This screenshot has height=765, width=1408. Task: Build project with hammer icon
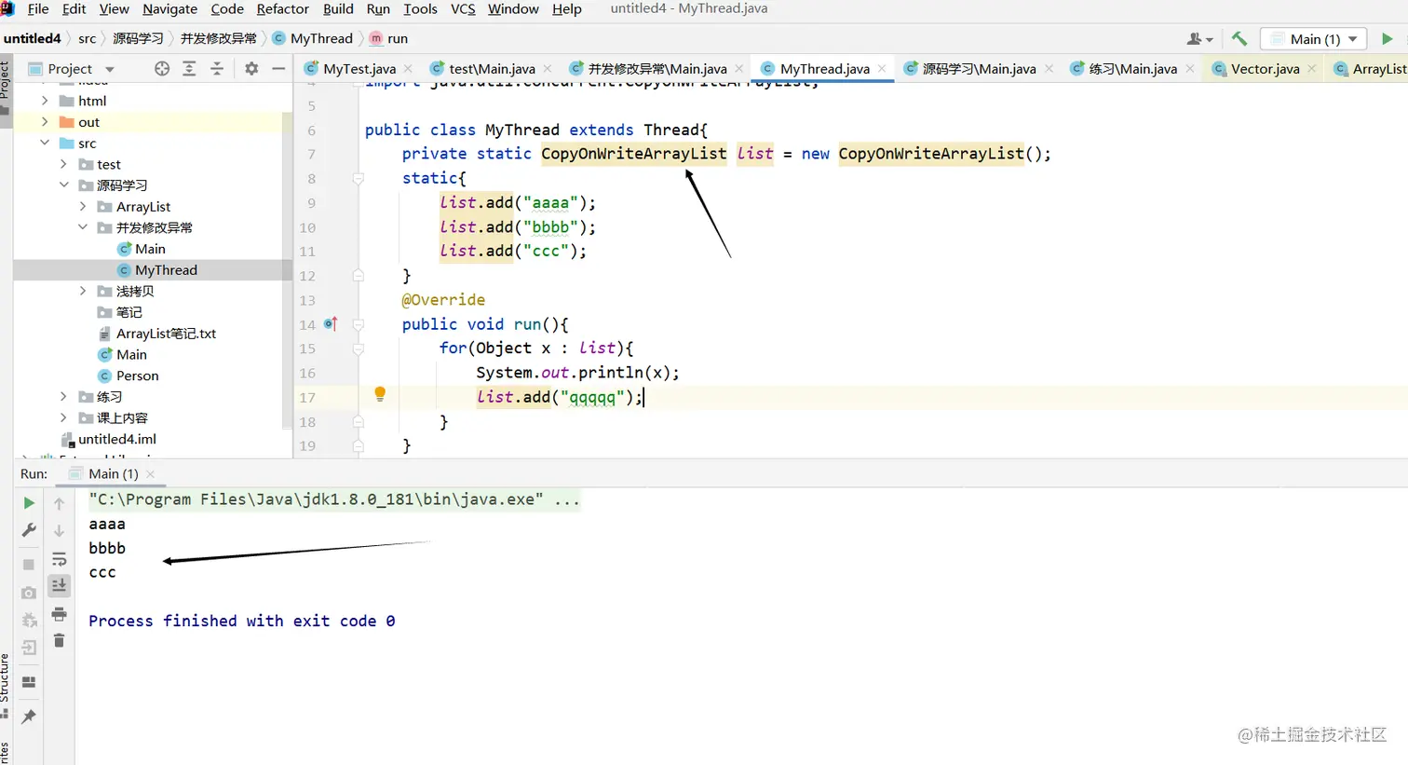point(1239,38)
